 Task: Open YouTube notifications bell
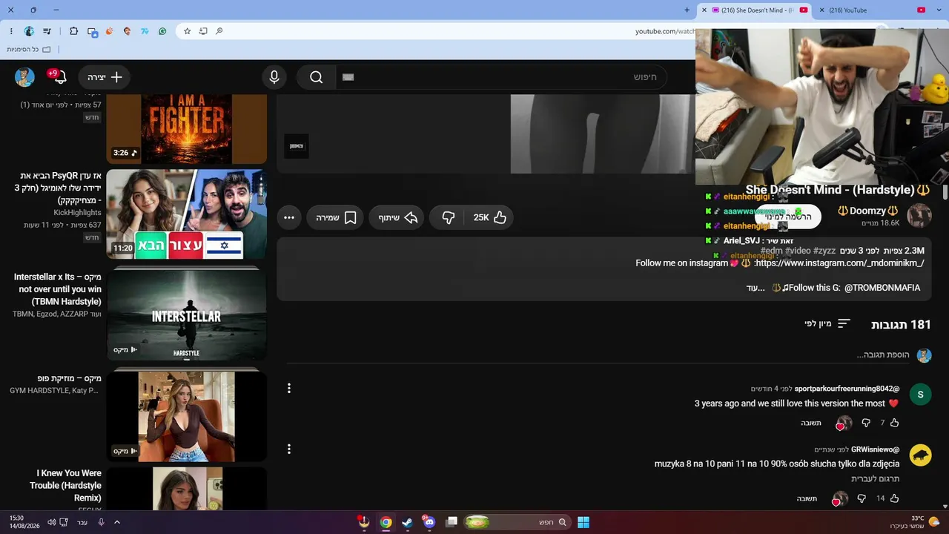[59, 77]
